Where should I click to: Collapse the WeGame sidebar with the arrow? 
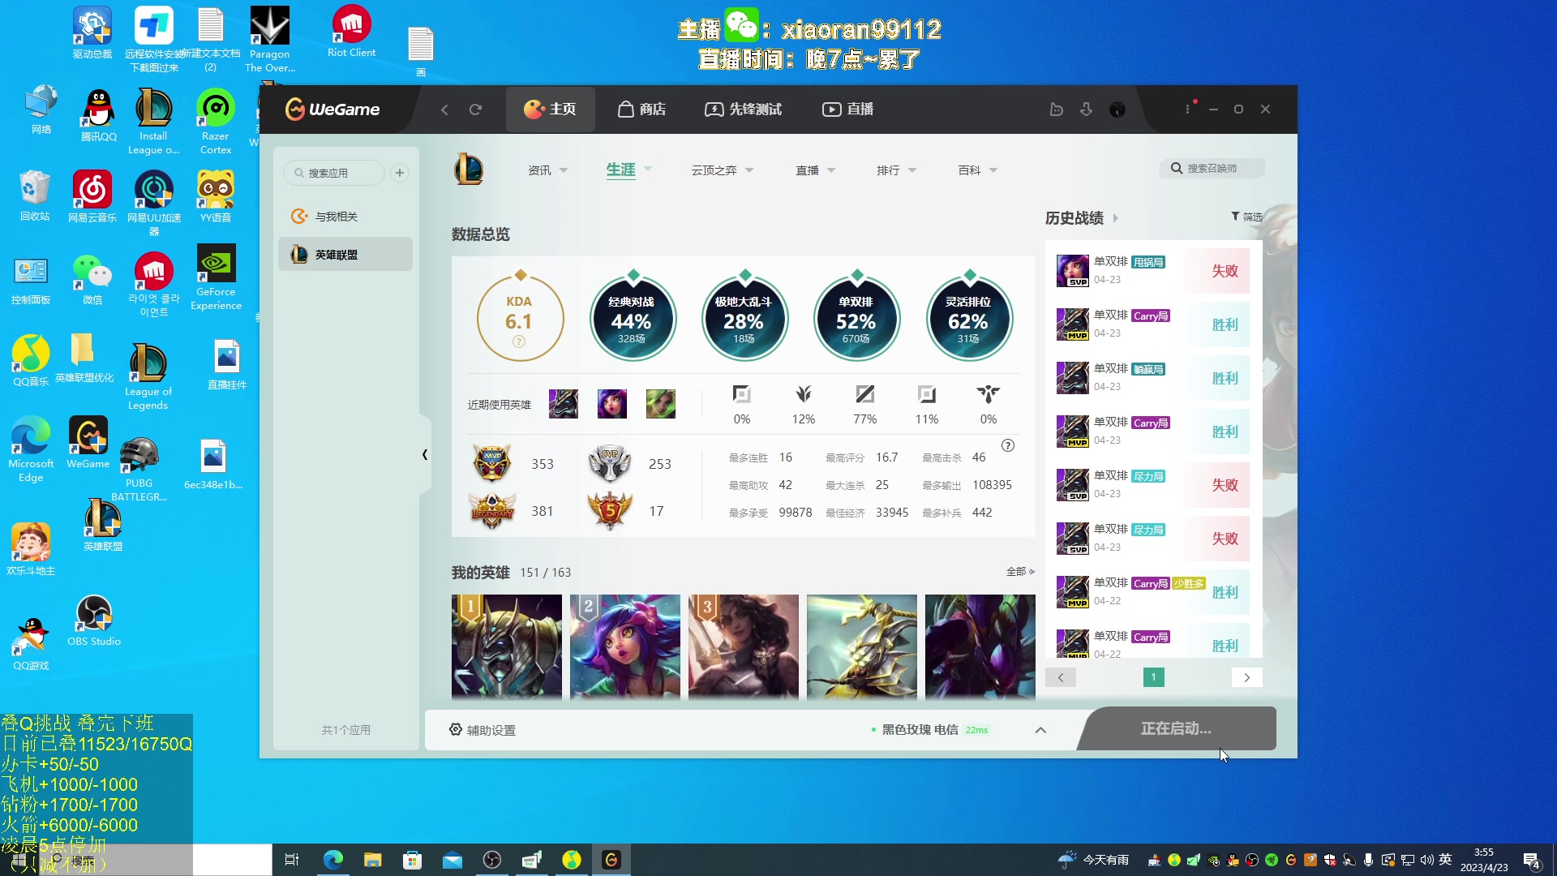click(x=425, y=454)
